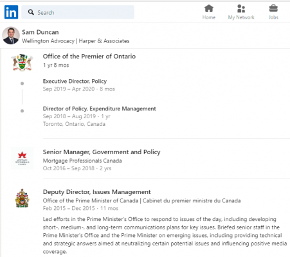Screen dimensions: 290x257
Task: Click the search magnifier icon
Action: pos(31,12)
